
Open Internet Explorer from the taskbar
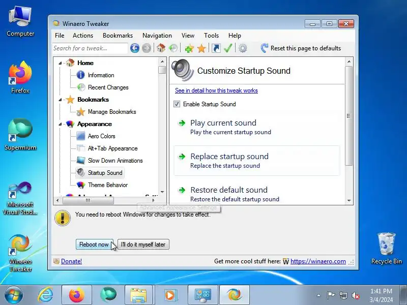click(x=45, y=295)
